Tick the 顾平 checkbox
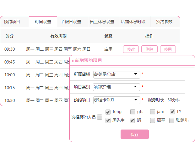The image size is (195, 158). click(x=153, y=120)
